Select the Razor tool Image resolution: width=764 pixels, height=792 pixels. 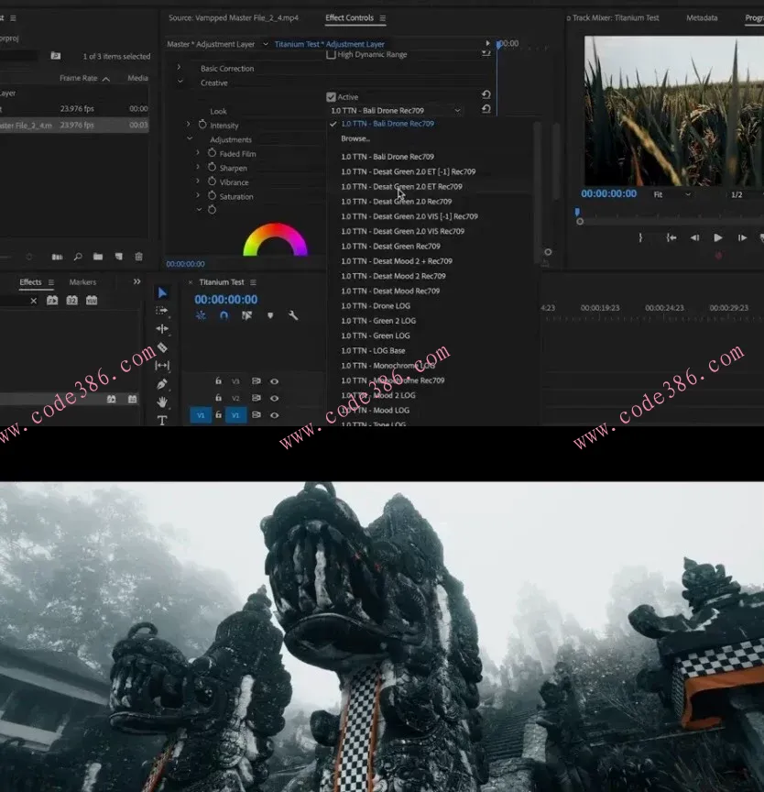tap(162, 347)
